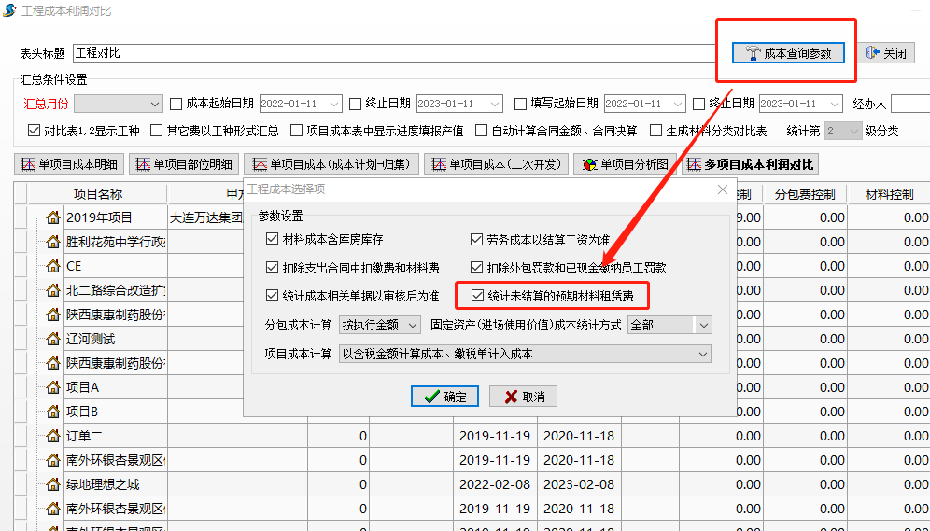Click the house icon beside 2019年项目
This screenshot has width=930, height=531.
(53, 217)
